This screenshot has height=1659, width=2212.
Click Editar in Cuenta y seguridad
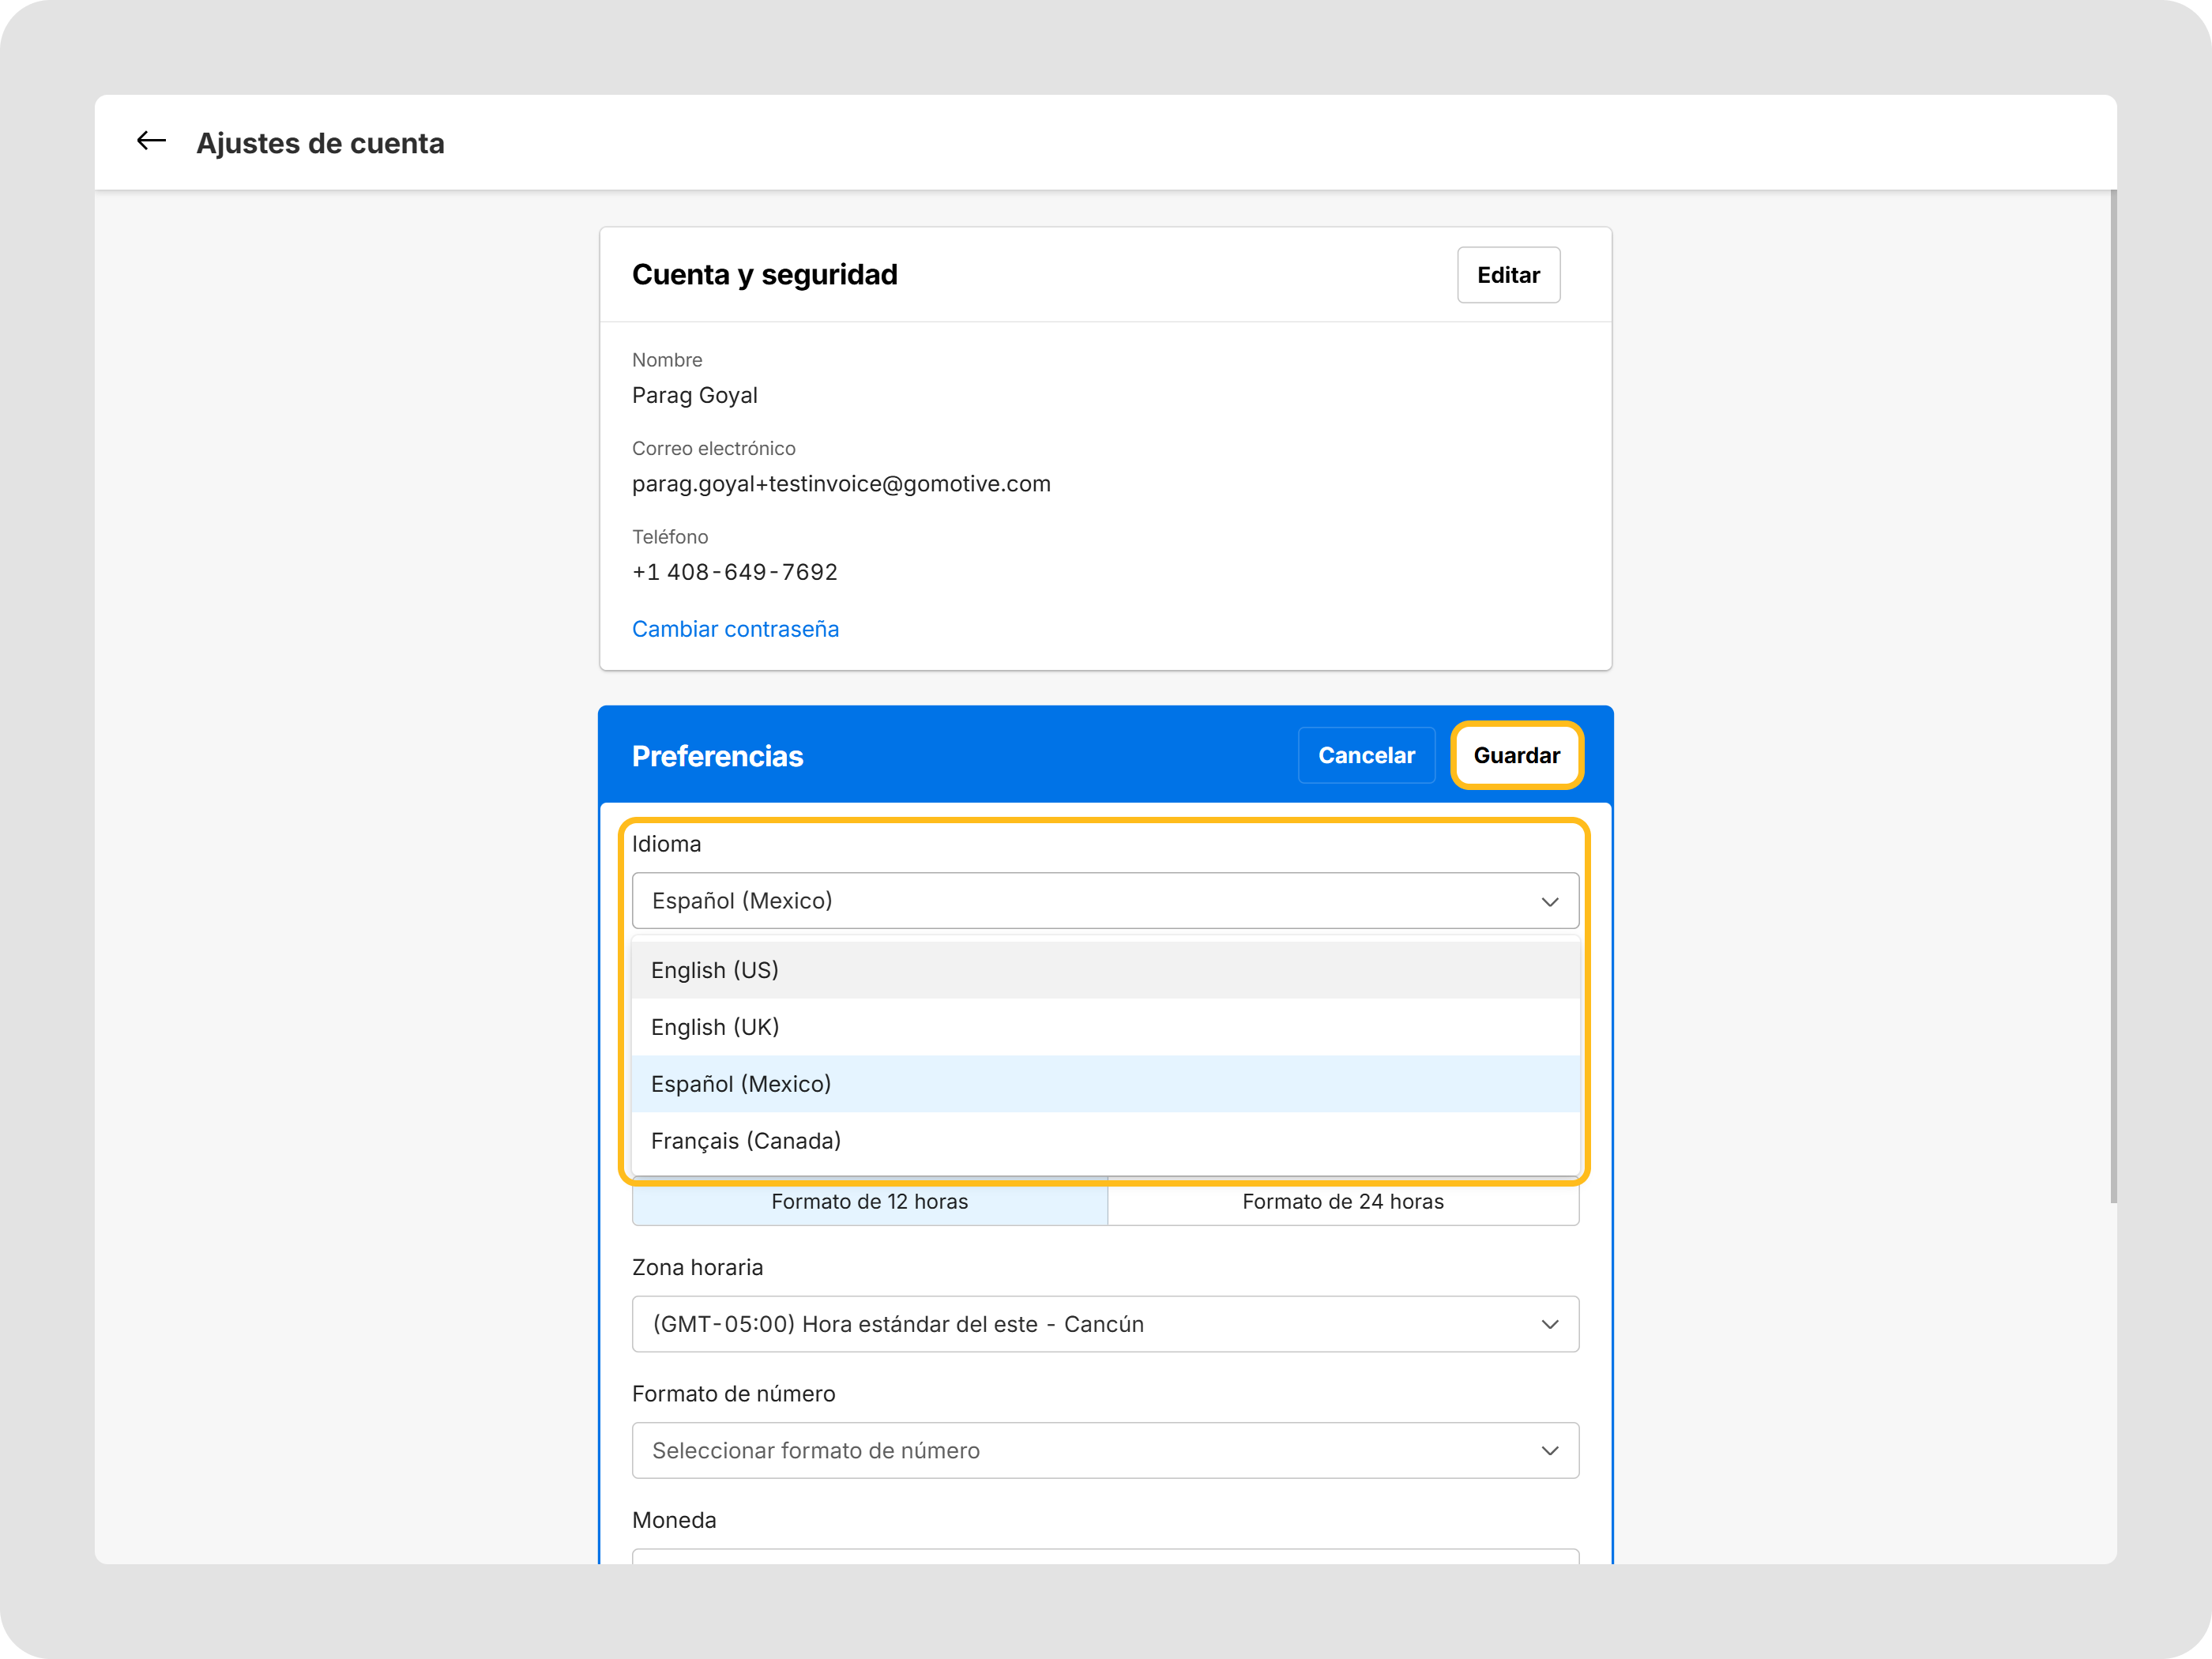tap(1508, 275)
